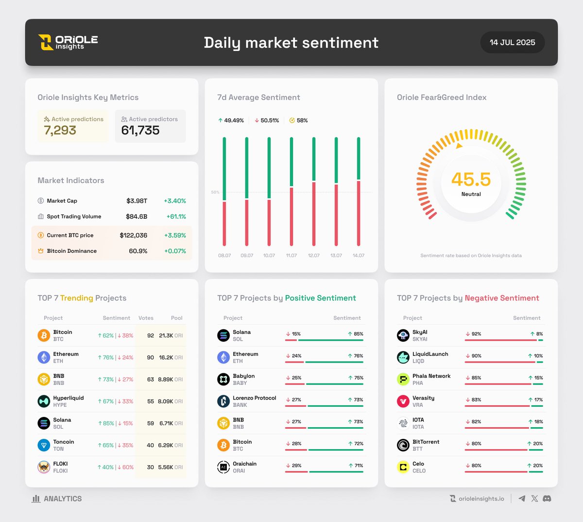Open the X social icon in footer

[534, 499]
